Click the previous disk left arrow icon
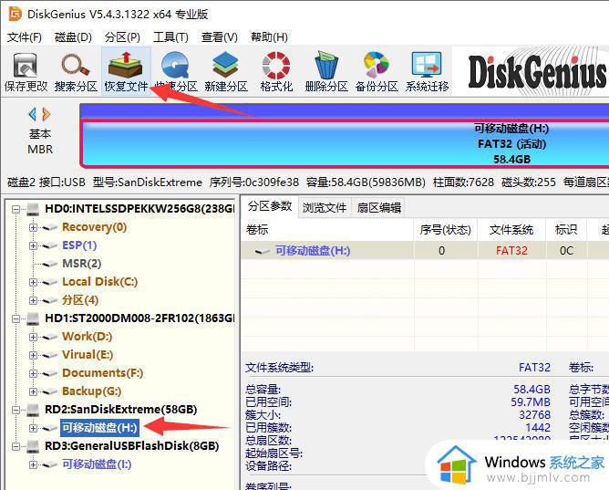Screen dimensions: 609x490 point(33,114)
